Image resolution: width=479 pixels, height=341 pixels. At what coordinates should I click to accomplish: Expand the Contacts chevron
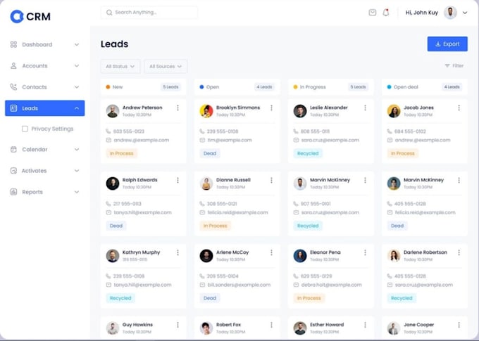(77, 87)
